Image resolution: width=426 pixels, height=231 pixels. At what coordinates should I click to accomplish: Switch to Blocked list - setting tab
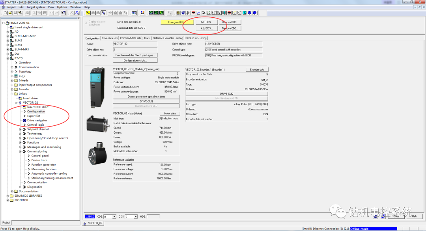pyautogui.click(x=196, y=38)
